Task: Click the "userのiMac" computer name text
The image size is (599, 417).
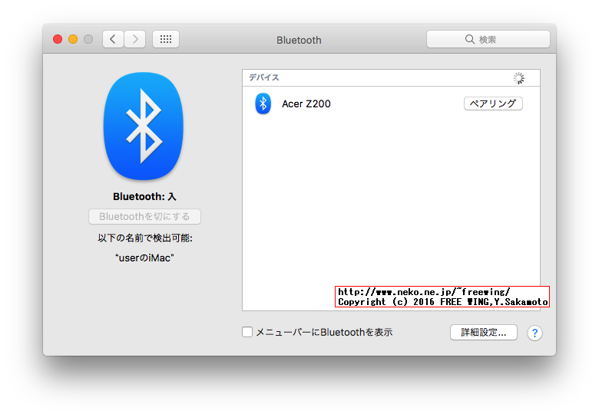Action: (144, 258)
